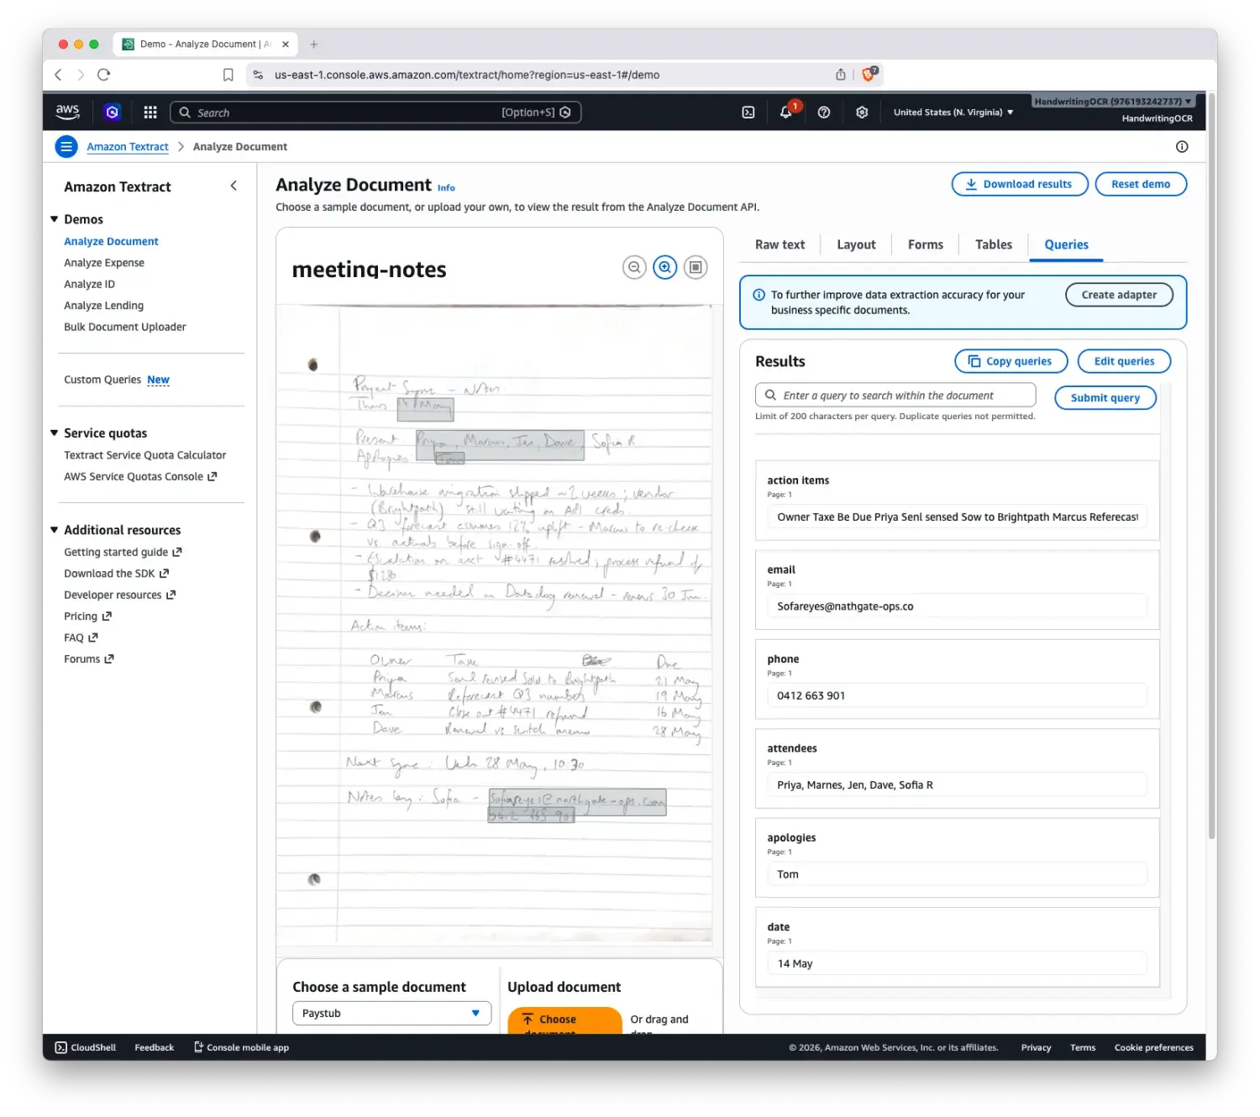Viewport: 1260px width, 1117px height.
Task: Open the Console mobile app link
Action: point(241,1047)
